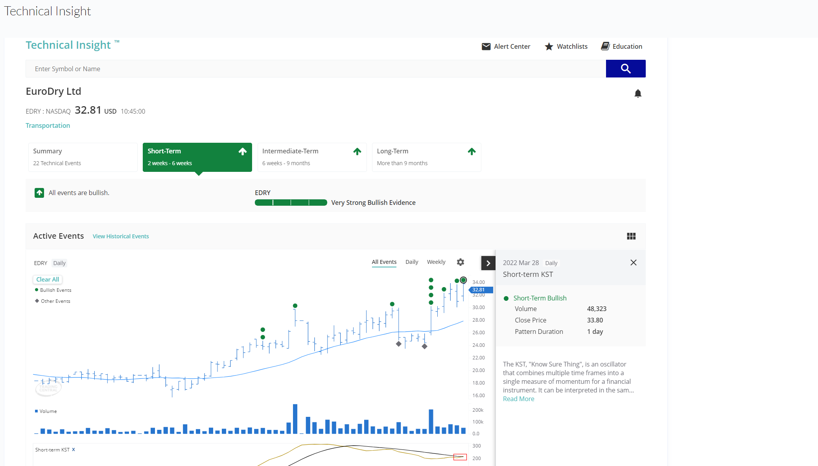Viewport: 818px width, 466px height.
Task: Click Read More about KST
Action: [518, 399]
